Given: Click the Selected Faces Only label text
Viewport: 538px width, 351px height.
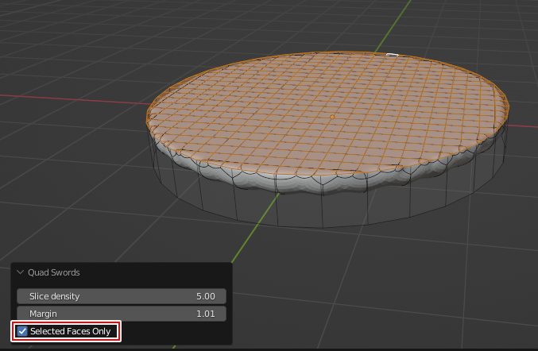Looking at the screenshot, I should (x=70, y=331).
